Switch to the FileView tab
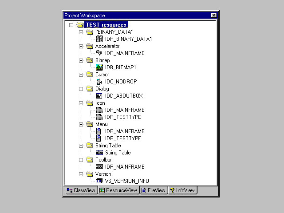The height and width of the screenshot is (213, 284). point(153,190)
